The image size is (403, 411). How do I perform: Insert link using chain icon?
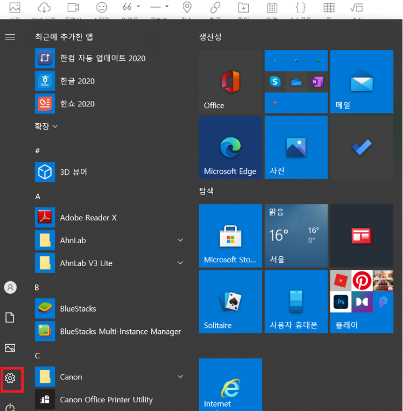(215, 8)
